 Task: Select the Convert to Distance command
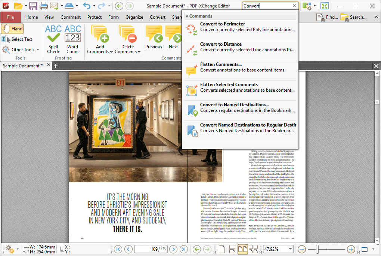click(x=240, y=50)
